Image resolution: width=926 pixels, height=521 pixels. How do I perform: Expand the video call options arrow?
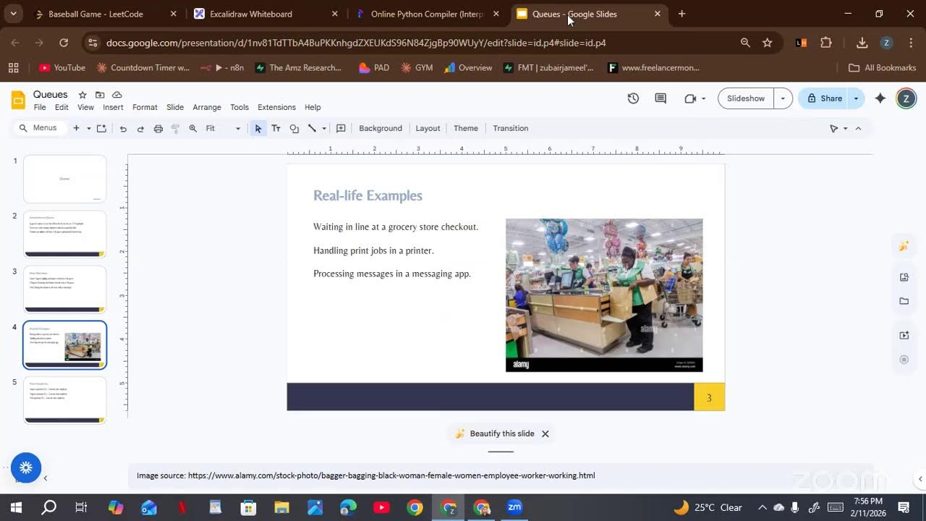(703, 98)
